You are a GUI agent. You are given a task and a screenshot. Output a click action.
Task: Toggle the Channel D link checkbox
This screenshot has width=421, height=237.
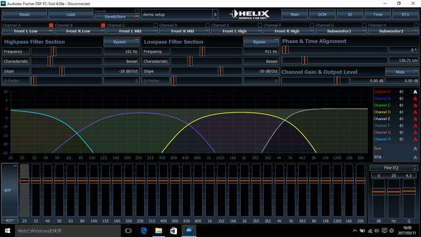coord(208,25)
